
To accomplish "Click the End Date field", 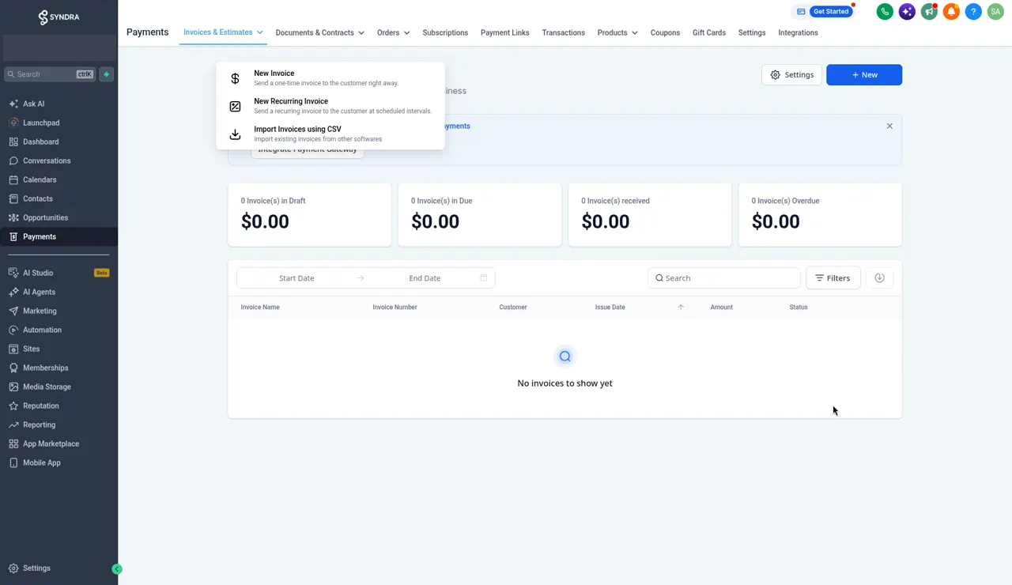I will tap(425, 278).
